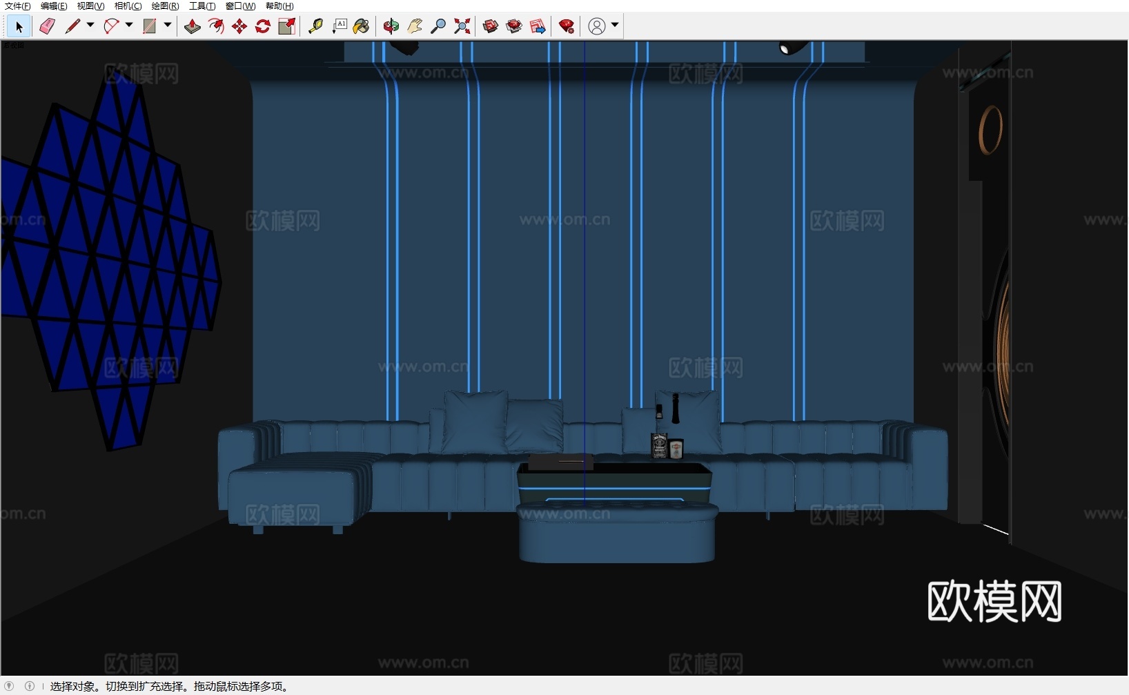Open the 3D Warehouse
Image resolution: width=1129 pixels, height=695 pixels.
(491, 26)
